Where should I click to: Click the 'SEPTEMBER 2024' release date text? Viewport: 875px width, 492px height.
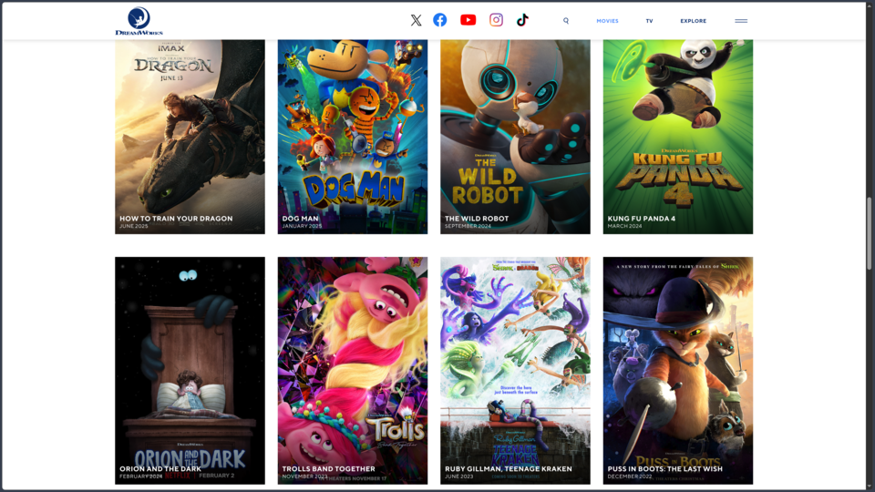tap(468, 226)
